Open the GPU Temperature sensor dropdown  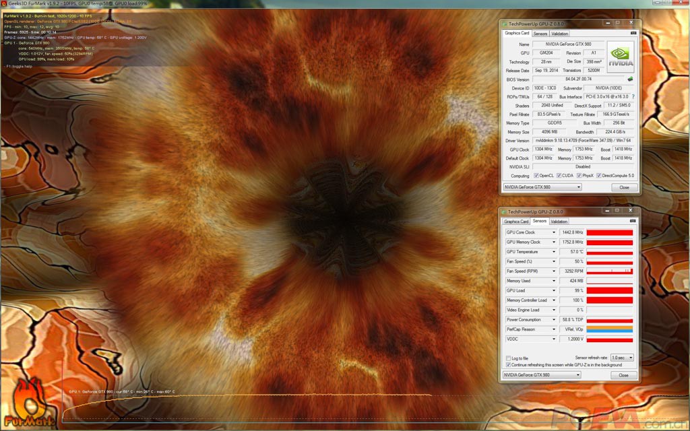[554, 252]
